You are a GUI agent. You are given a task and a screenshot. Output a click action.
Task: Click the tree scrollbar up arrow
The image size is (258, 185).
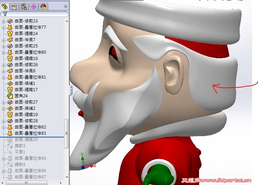coord(67,21)
